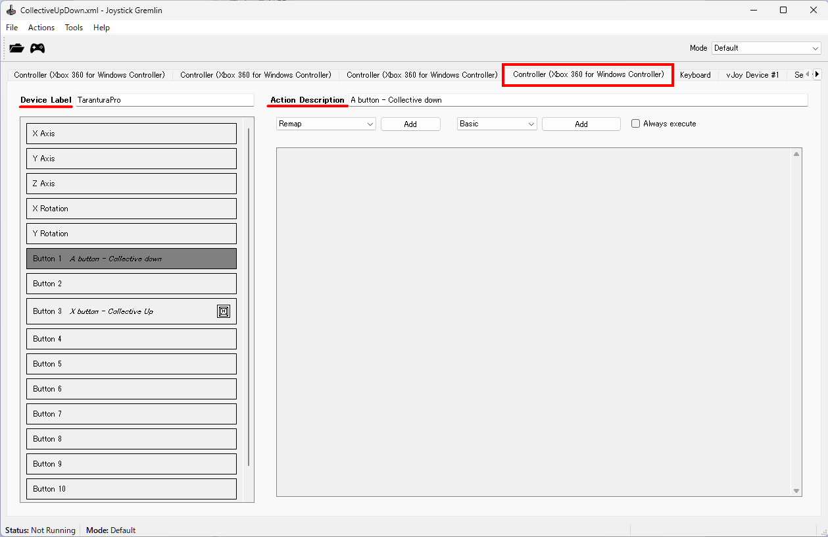
Task: Switch to the vJoy Device #1 tab
Action: click(752, 75)
